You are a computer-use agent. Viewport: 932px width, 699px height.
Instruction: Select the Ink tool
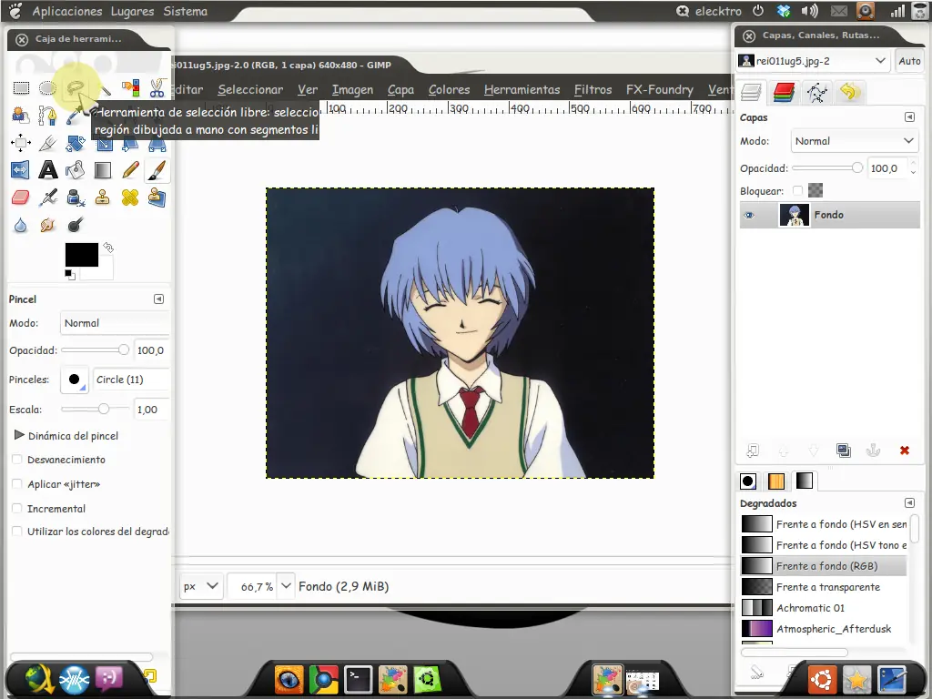coord(75,198)
